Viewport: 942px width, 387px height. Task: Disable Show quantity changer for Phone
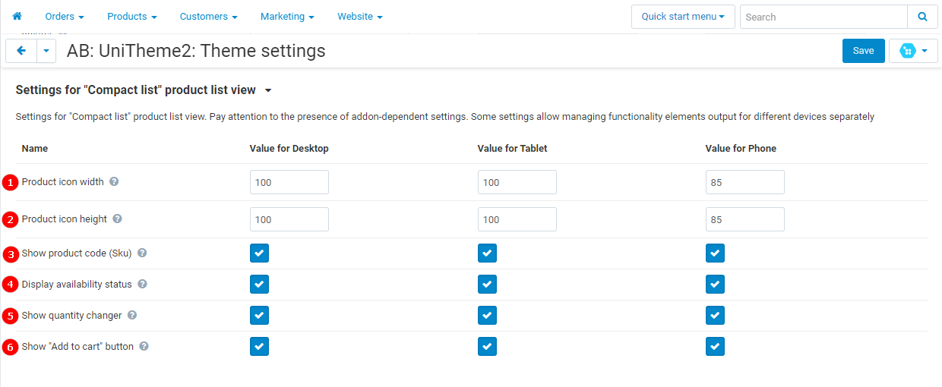coord(715,316)
